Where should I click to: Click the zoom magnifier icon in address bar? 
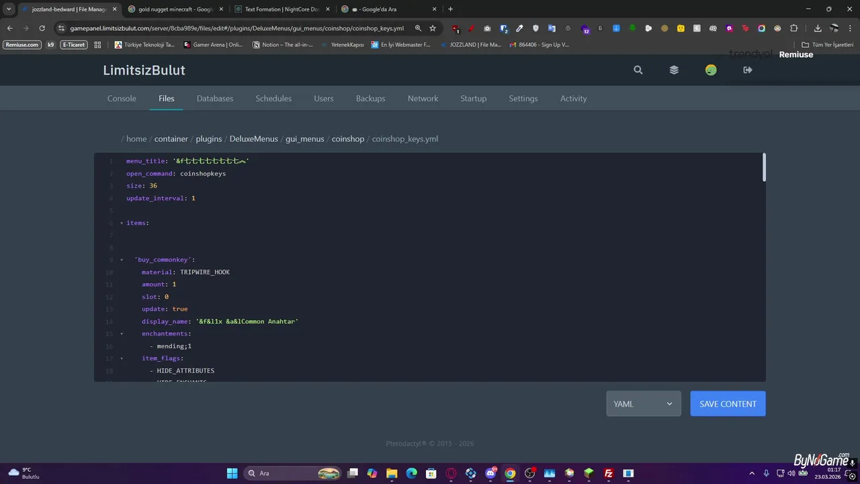click(x=418, y=28)
